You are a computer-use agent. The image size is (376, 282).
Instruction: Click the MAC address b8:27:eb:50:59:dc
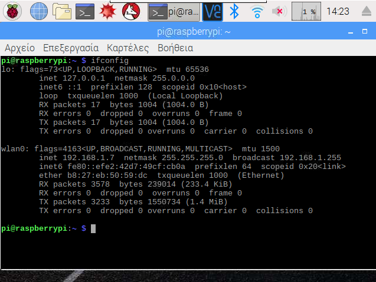click(x=107, y=175)
